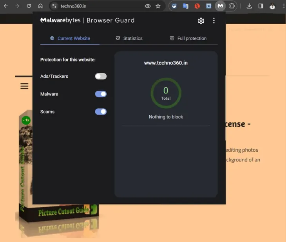Open the Browser Guard three-dot menu
The height and width of the screenshot is (242, 286).
pyautogui.click(x=214, y=21)
